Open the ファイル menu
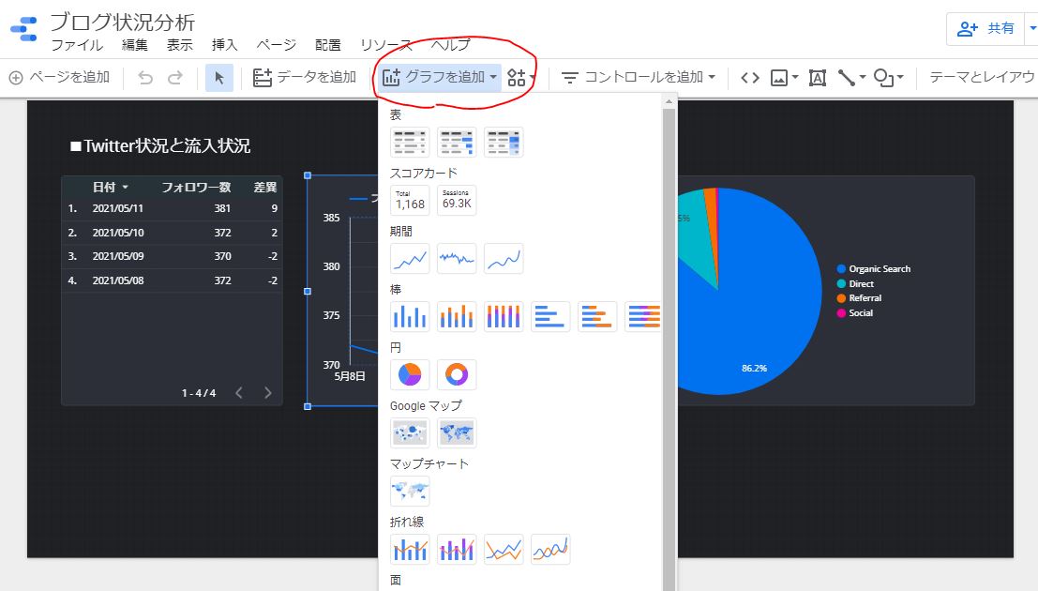1038x591 pixels. 77,45
